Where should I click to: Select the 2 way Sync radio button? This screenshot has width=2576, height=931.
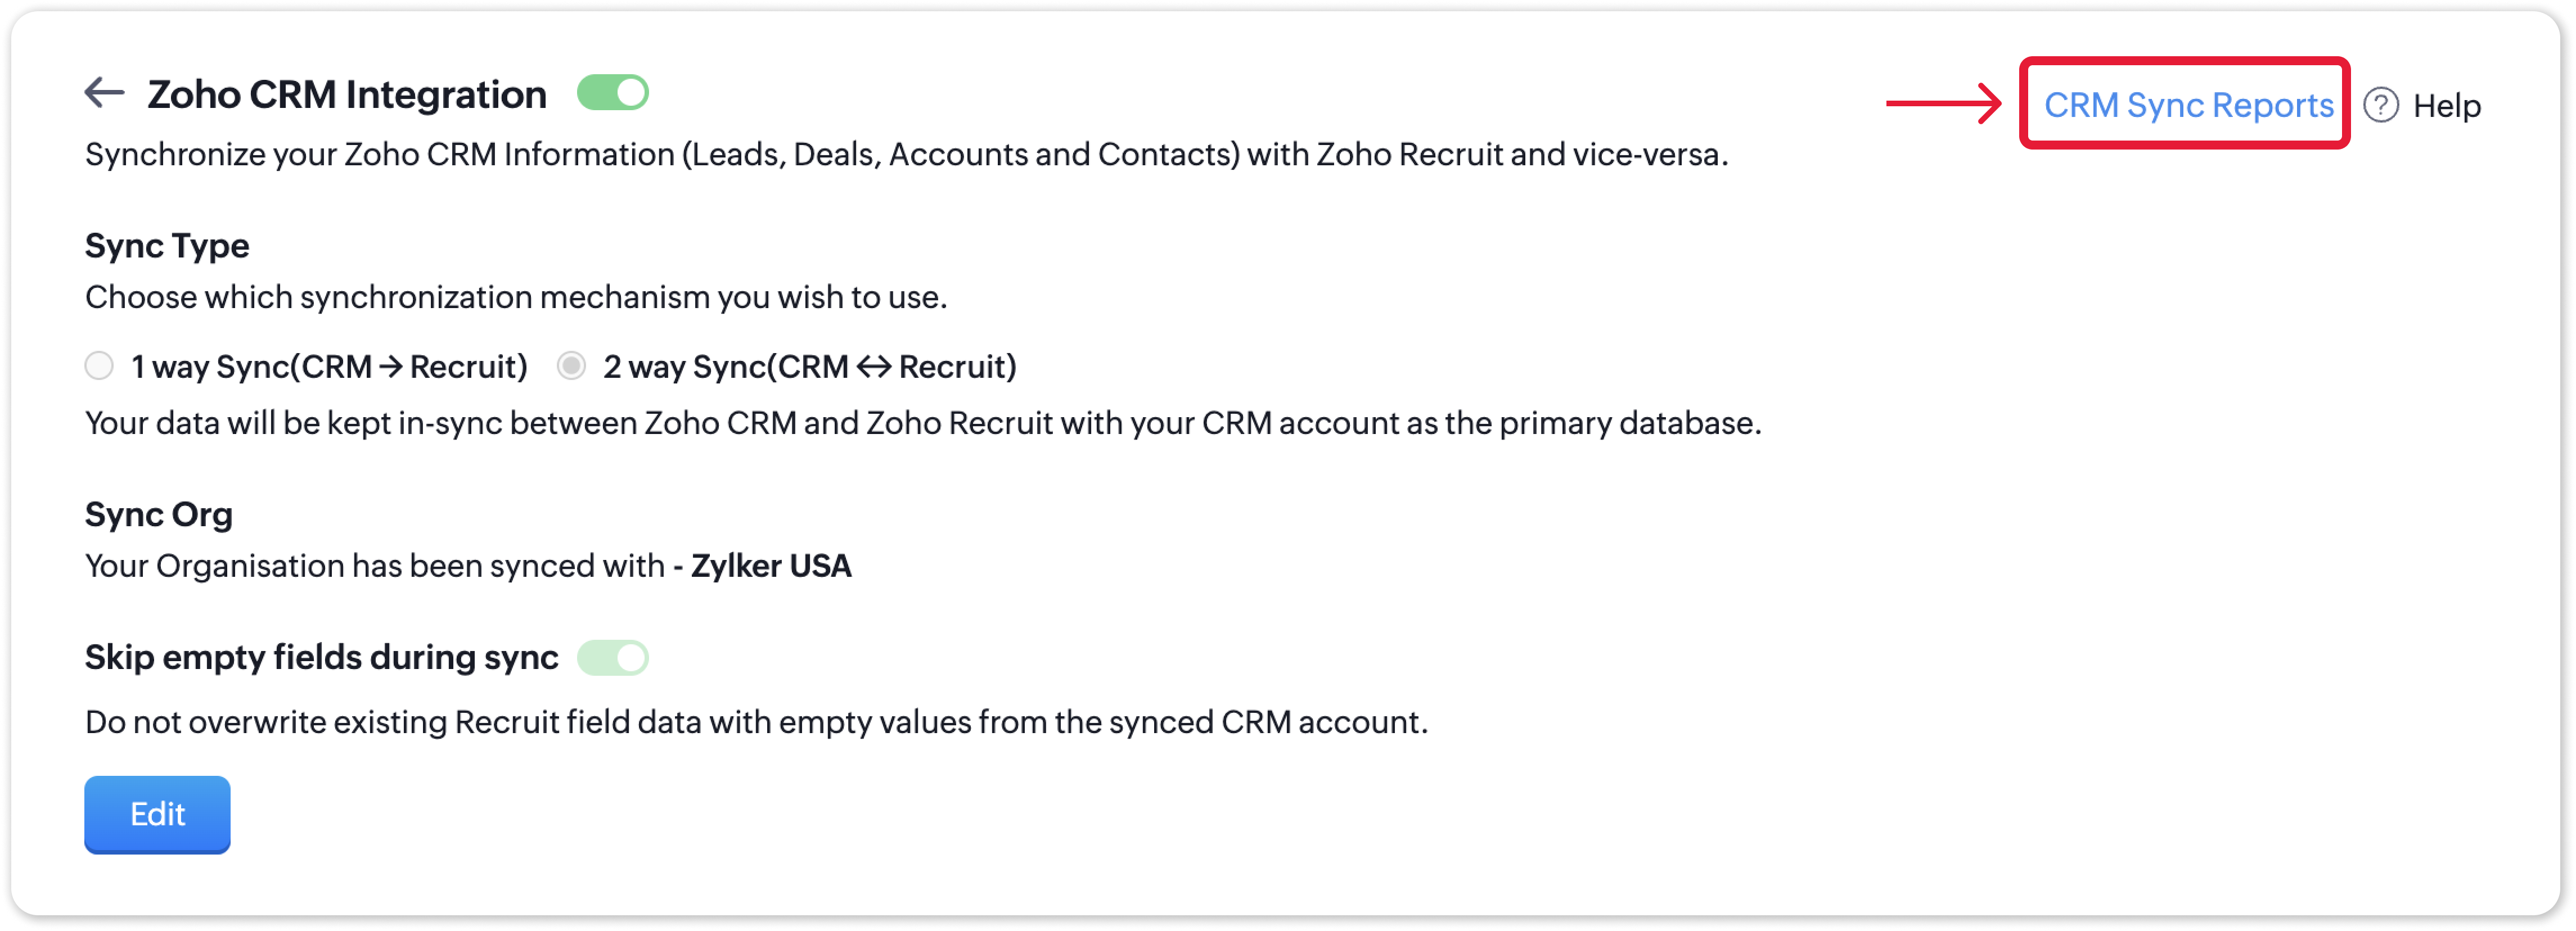(571, 366)
